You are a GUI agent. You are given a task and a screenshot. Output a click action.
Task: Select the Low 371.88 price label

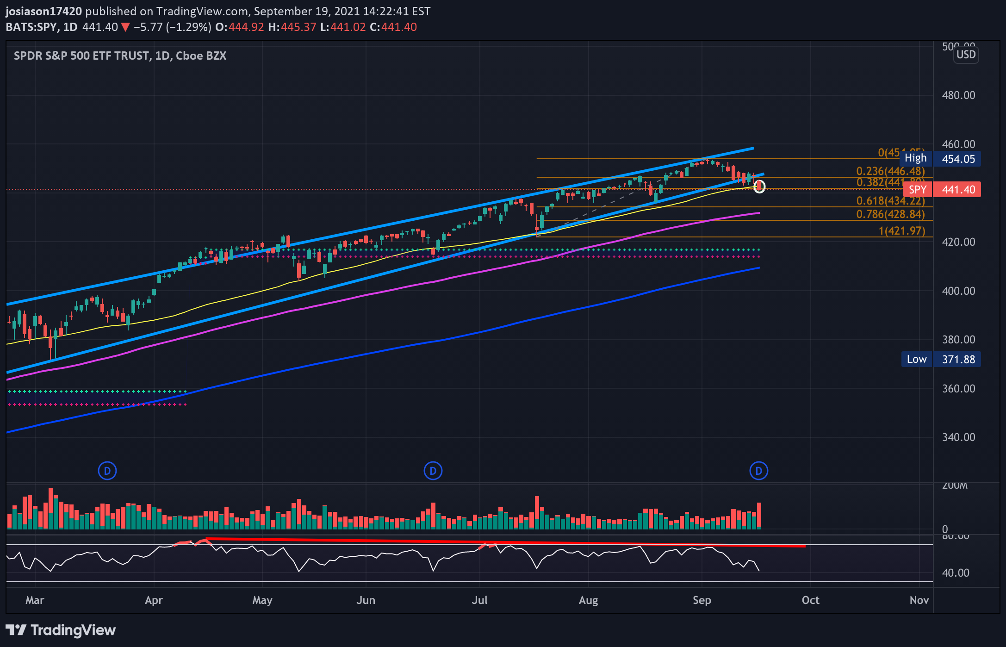[941, 359]
